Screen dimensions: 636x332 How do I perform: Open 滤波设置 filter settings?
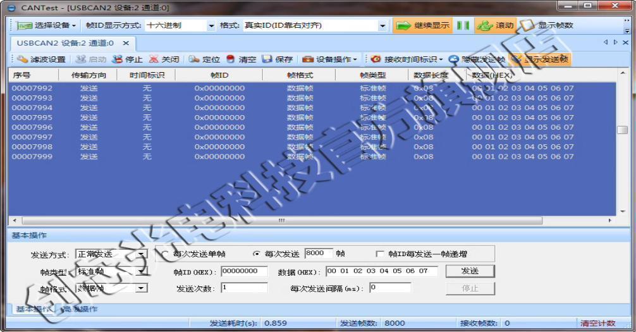point(41,59)
